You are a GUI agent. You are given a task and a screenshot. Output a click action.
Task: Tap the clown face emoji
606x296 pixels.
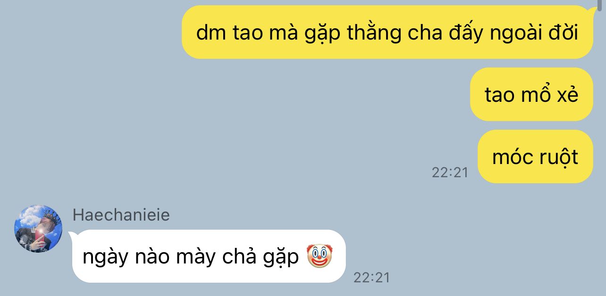pos(320,256)
